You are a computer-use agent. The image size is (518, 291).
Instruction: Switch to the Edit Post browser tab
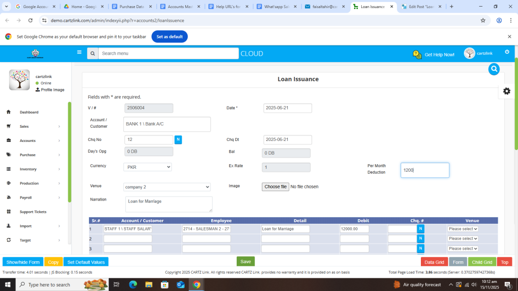tap(420, 7)
